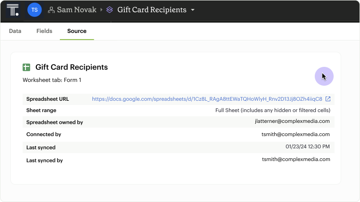
Task: Click the jlatterner@complexmedia.com owner email
Action: tap(292, 121)
